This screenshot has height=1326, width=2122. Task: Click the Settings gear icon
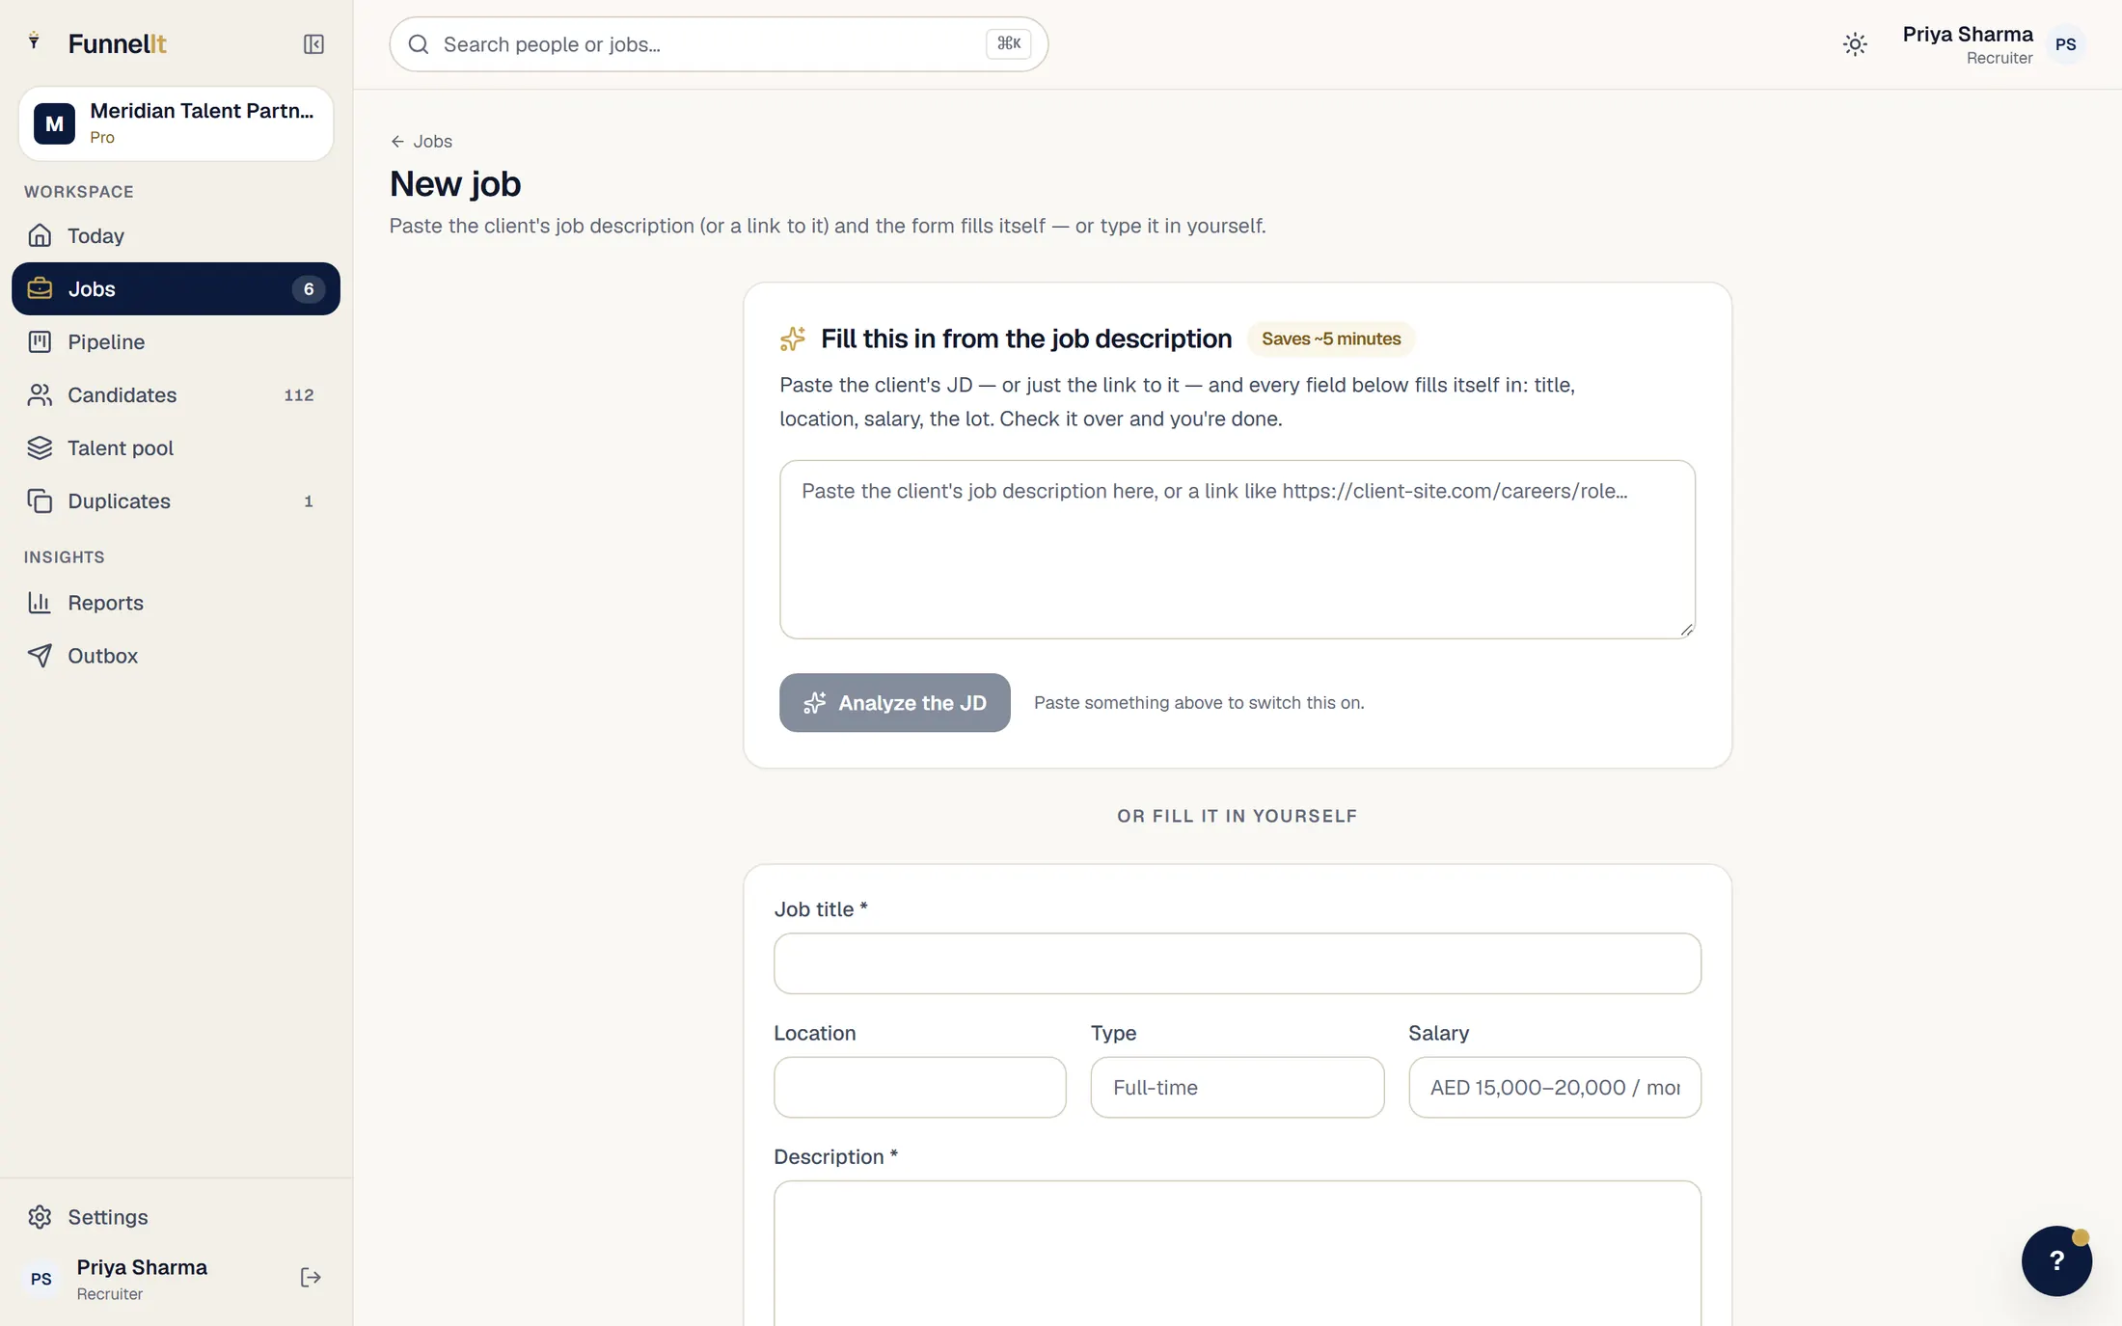click(40, 1216)
